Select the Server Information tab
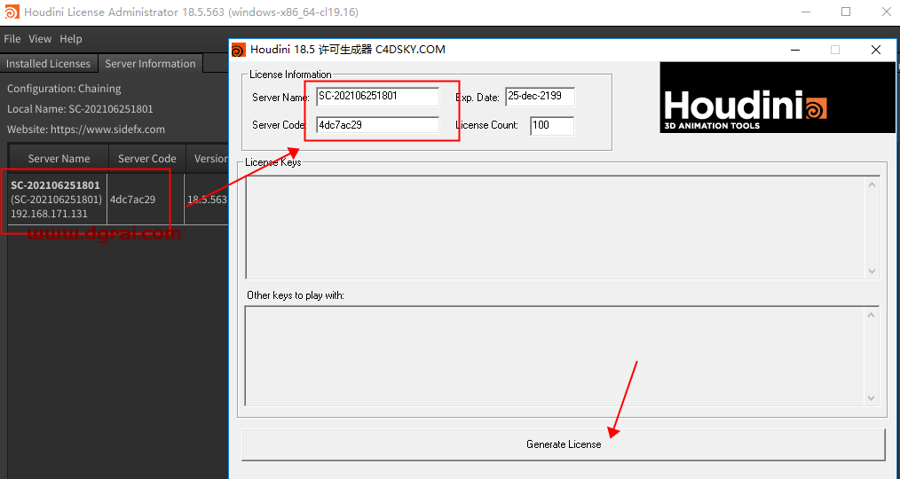 [150, 64]
